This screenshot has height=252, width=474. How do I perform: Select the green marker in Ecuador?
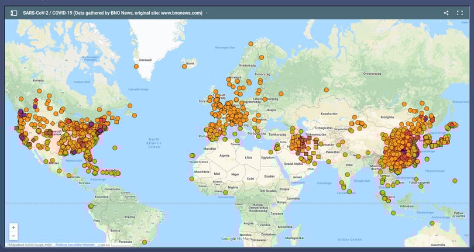pyautogui.click(x=91, y=206)
